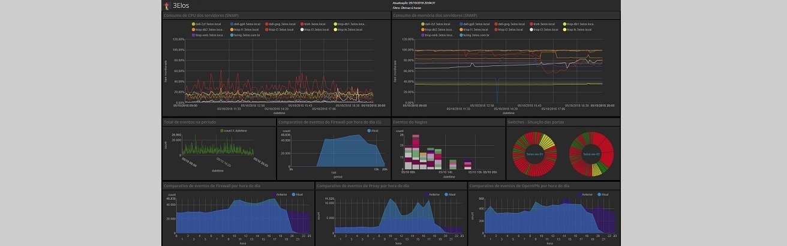The width and height of the screenshot is (787, 246).
Task: Click the tallest stacked bar in Nagios chart
Action: point(414,152)
